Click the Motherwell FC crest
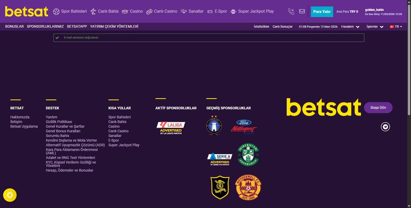 pyautogui.click(x=248, y=187)
